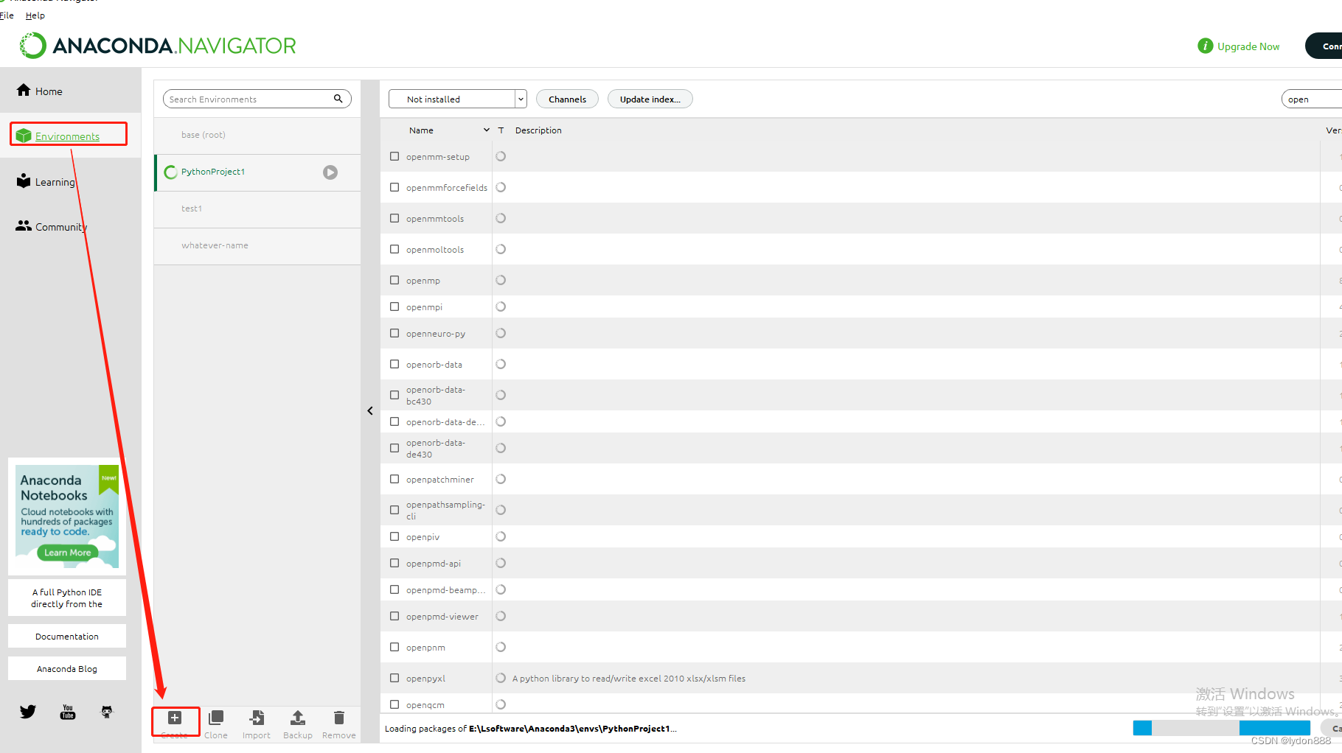Viewport: 1342px width, 753px height.
Task: Click the Name column sort arrow
Action: coord(486,130)
